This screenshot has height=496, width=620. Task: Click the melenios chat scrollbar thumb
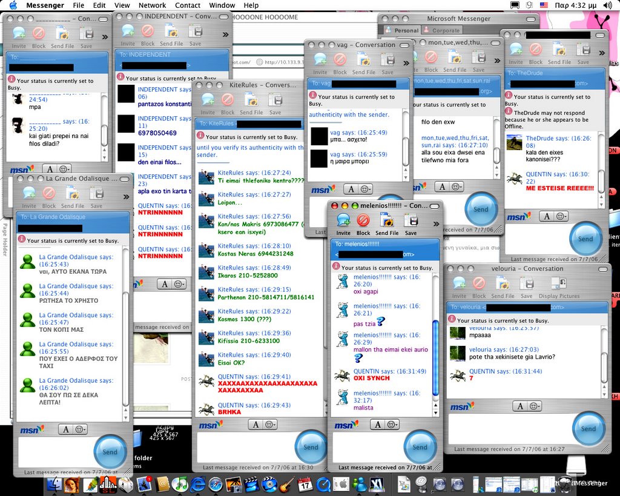(x=436, y=358)
